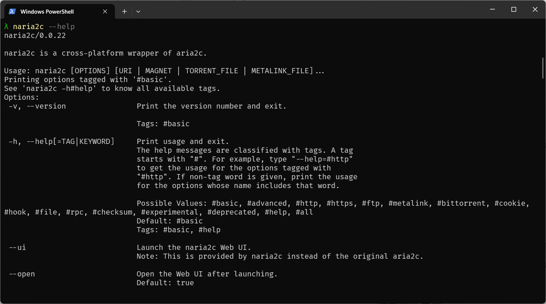Screen dimensions: 546x304
Task: Click the typed '--help' argument
Action: point(62,26)
